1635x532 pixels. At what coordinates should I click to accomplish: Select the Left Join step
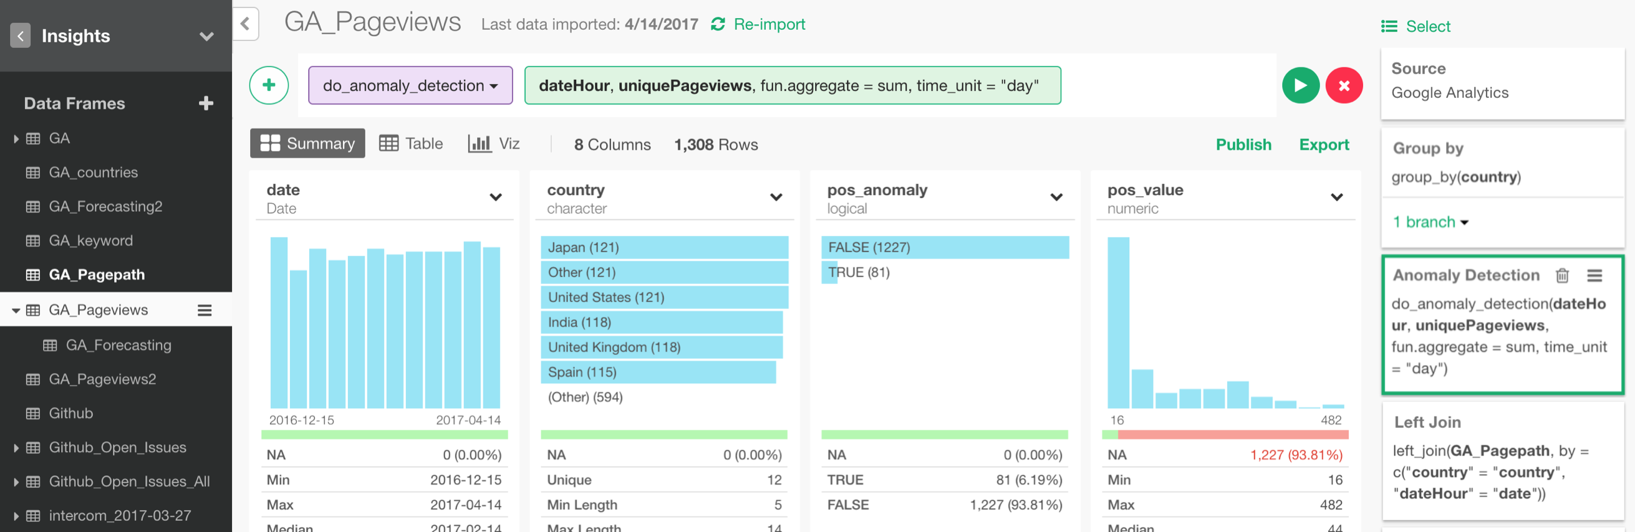click(1502, 461)
